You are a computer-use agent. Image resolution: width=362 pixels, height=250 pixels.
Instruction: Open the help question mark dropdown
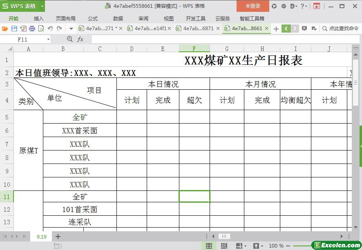click(x=304, y=6)
